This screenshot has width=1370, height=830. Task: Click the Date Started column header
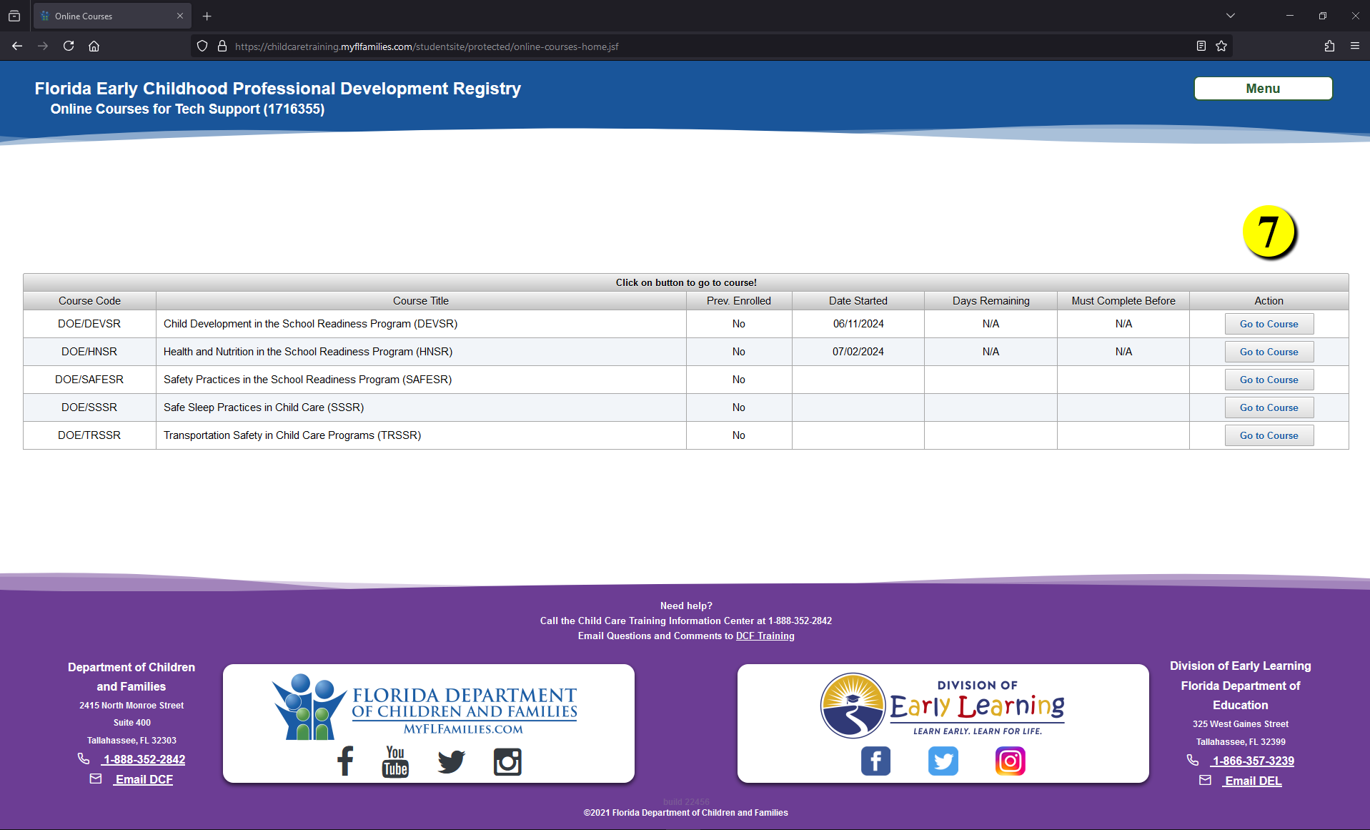tap(858, 301)
